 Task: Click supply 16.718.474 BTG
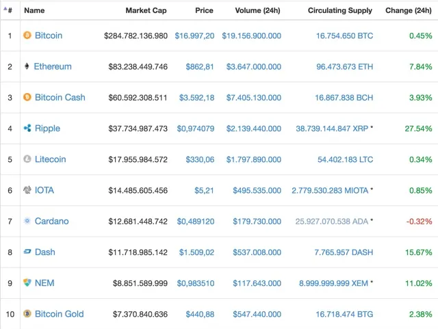point(344,314)
